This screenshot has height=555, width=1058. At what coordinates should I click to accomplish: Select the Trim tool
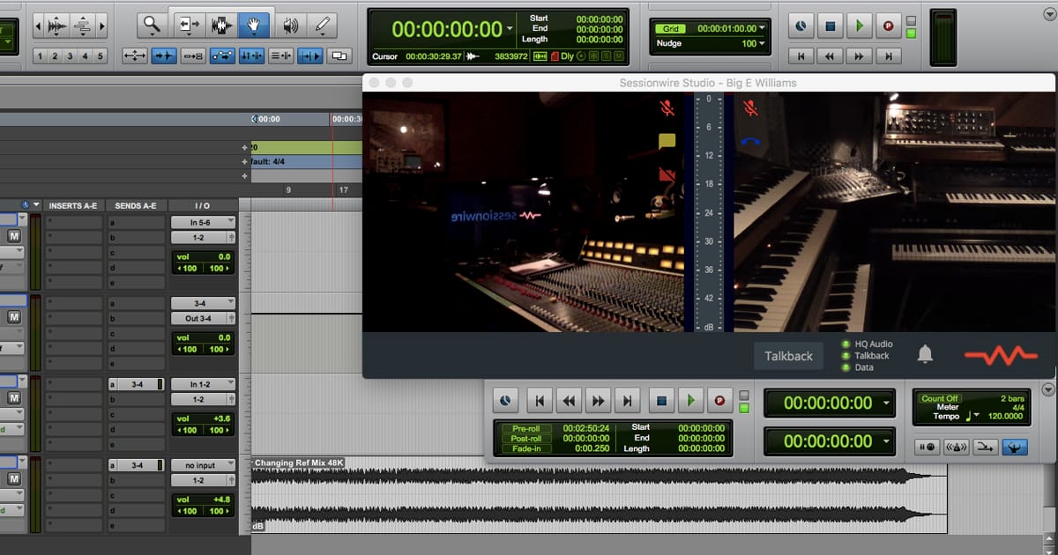coord(189,24)
